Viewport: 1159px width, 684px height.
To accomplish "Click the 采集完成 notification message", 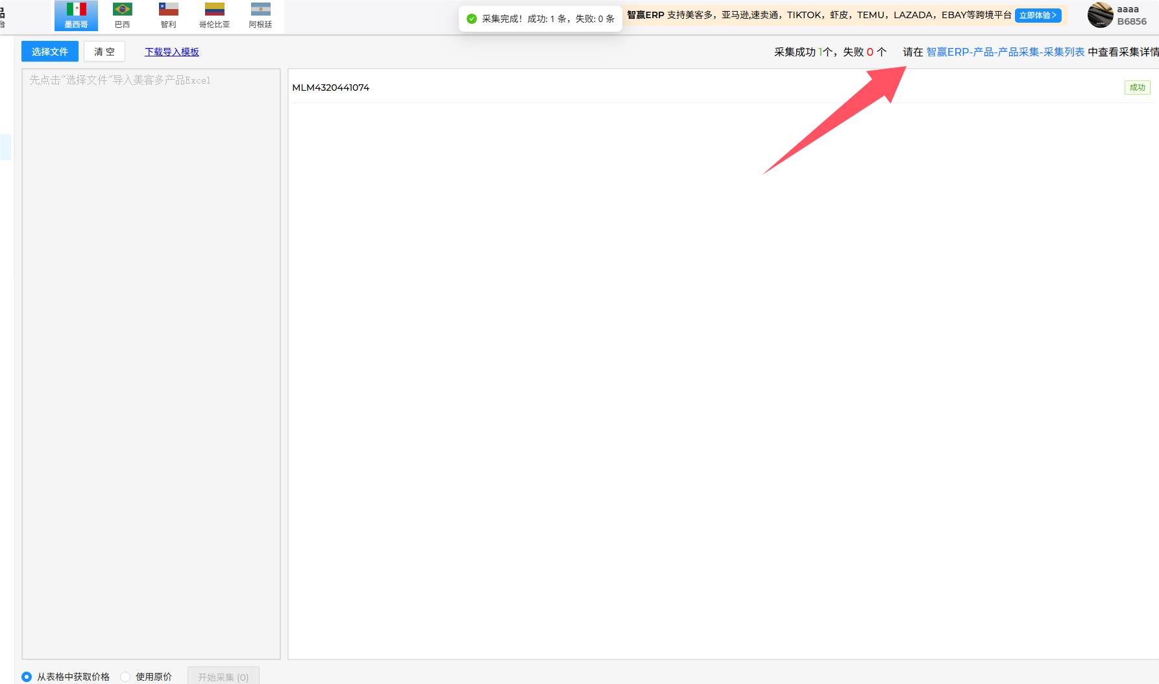I will pyautogui.click(x=541, y=19).
